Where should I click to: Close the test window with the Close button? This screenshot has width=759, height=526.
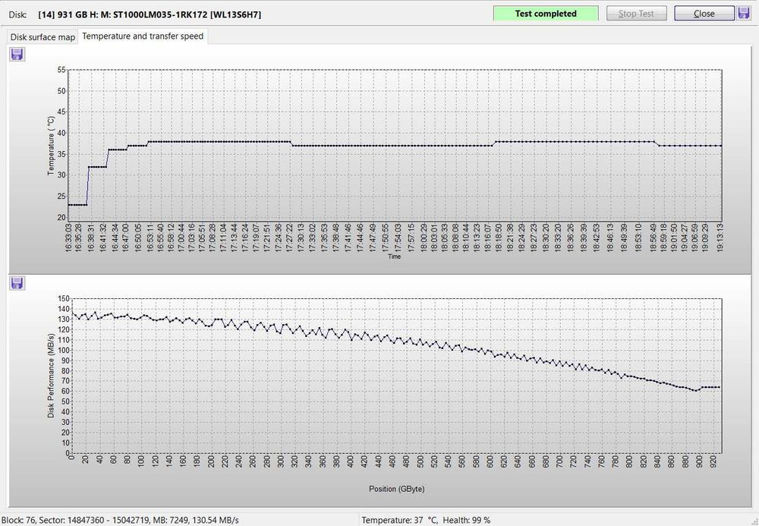(704, 14)
